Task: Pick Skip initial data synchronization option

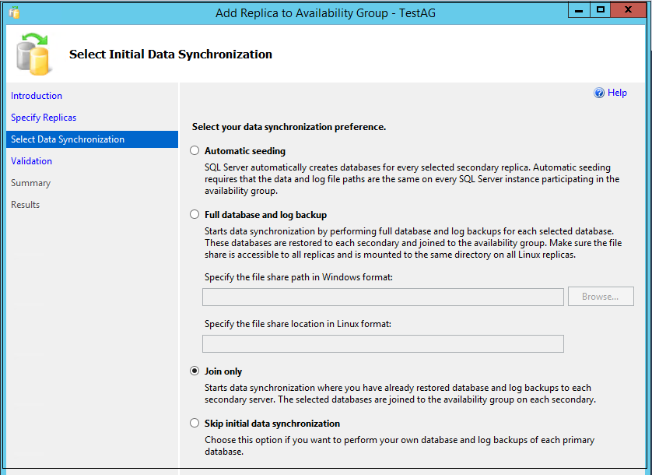Action: coord(195,424)
